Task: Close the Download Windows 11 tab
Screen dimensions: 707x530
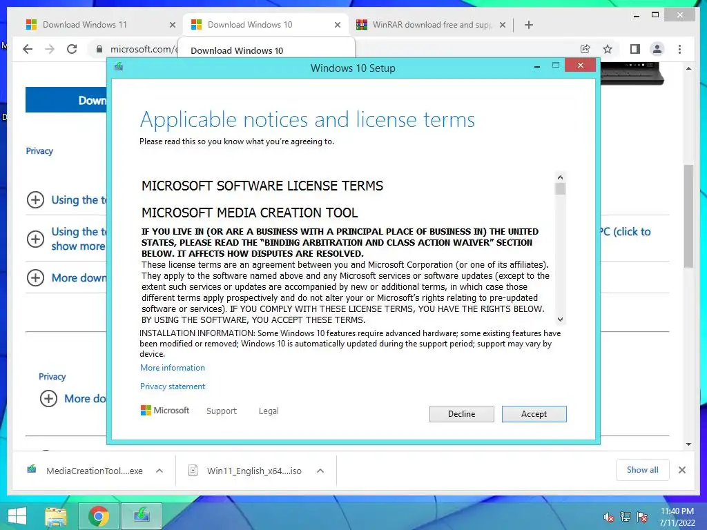Action: coord(172,26)
